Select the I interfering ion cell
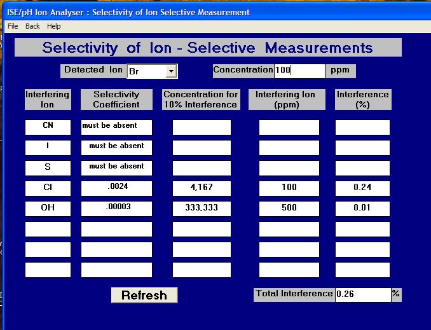This screenshot has height=330, width=431. [48, 148]
